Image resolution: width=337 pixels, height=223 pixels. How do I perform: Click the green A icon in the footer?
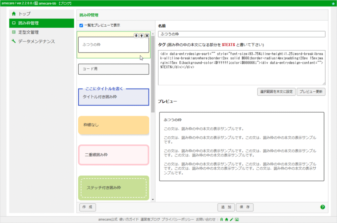tap(221, 220)
